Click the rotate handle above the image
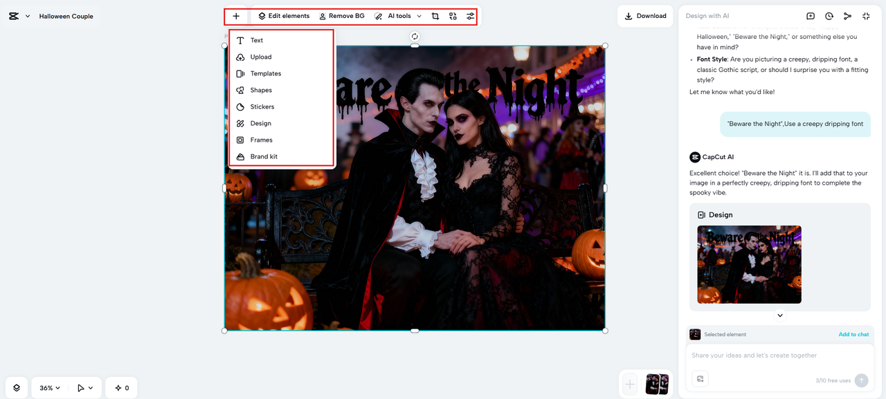Viewport: 886px width, 399px height. point(415,36)
